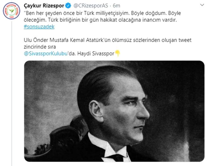Expand the tweet options chevron
208x166 pixels.
pyautogui.click(x=202, y=5)
